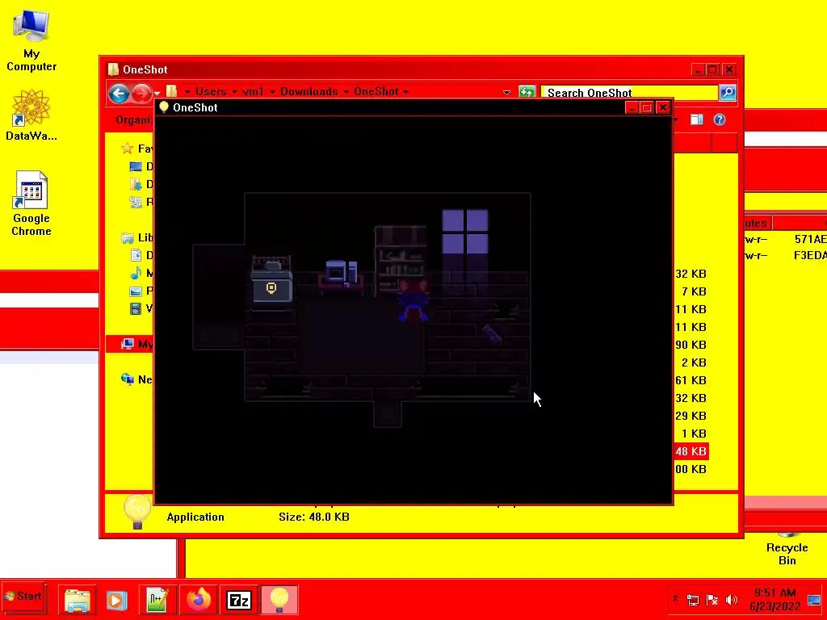Open the Downloads folder under Favorites

pyautogui.click(x=141, y=184)
